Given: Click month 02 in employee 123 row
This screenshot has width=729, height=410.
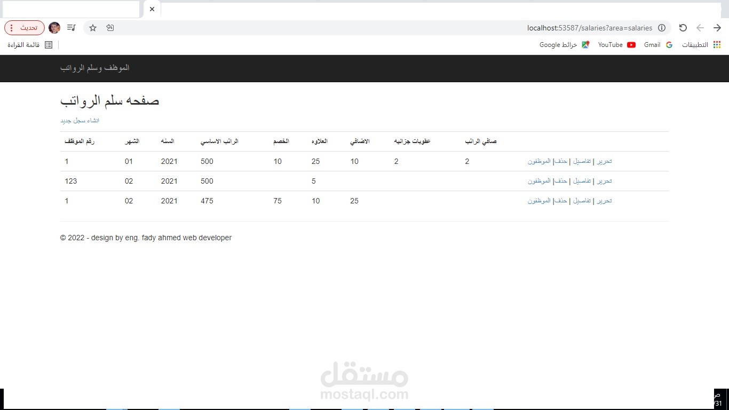Looking at the screenshot, I should (129, 181).
